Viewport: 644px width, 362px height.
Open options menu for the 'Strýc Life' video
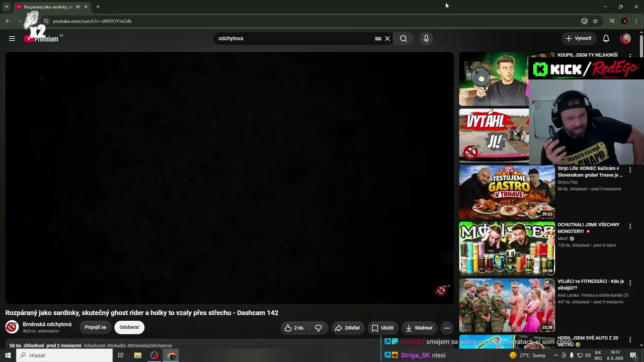pyautogui.click(x=630, y=170)
